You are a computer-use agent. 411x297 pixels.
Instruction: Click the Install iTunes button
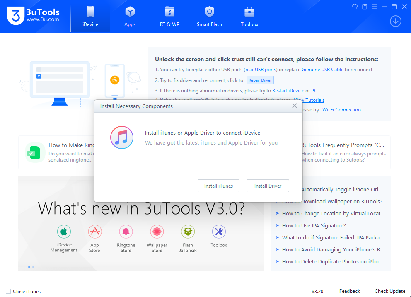point(219,186)
